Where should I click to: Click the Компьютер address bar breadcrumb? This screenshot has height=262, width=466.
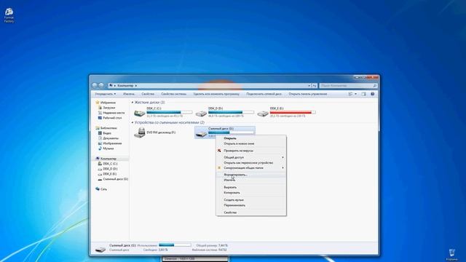[x=125, y=86]
